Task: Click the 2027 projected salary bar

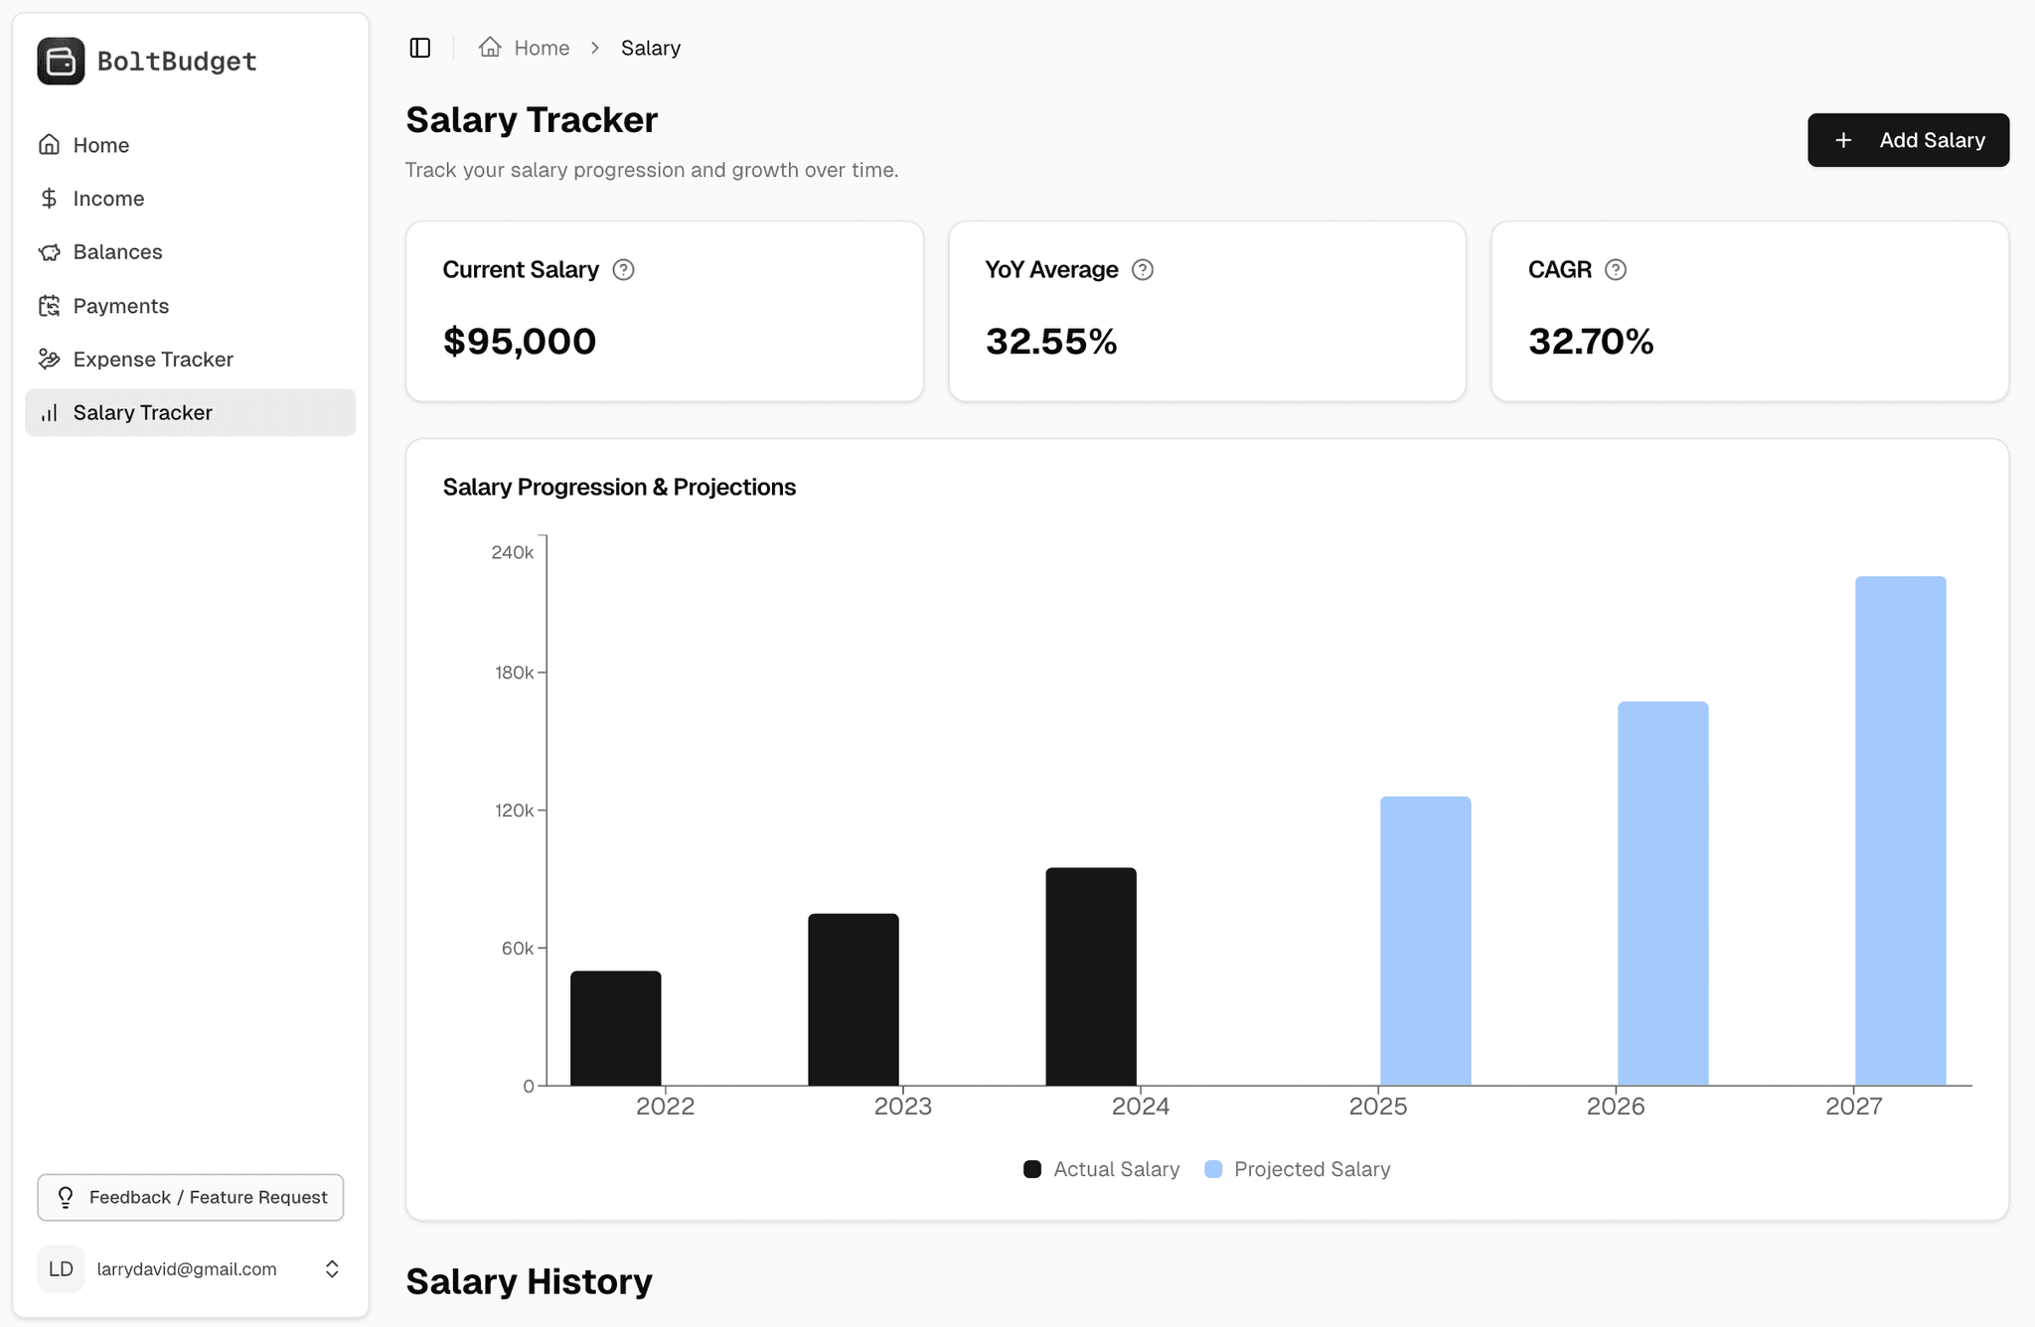Action: pos(1900,830)
